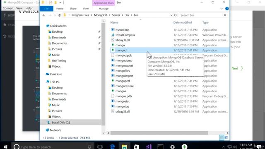Screen dimensions: 265x149
Task: Select the mongoperf file
Action: pos(123,81)
